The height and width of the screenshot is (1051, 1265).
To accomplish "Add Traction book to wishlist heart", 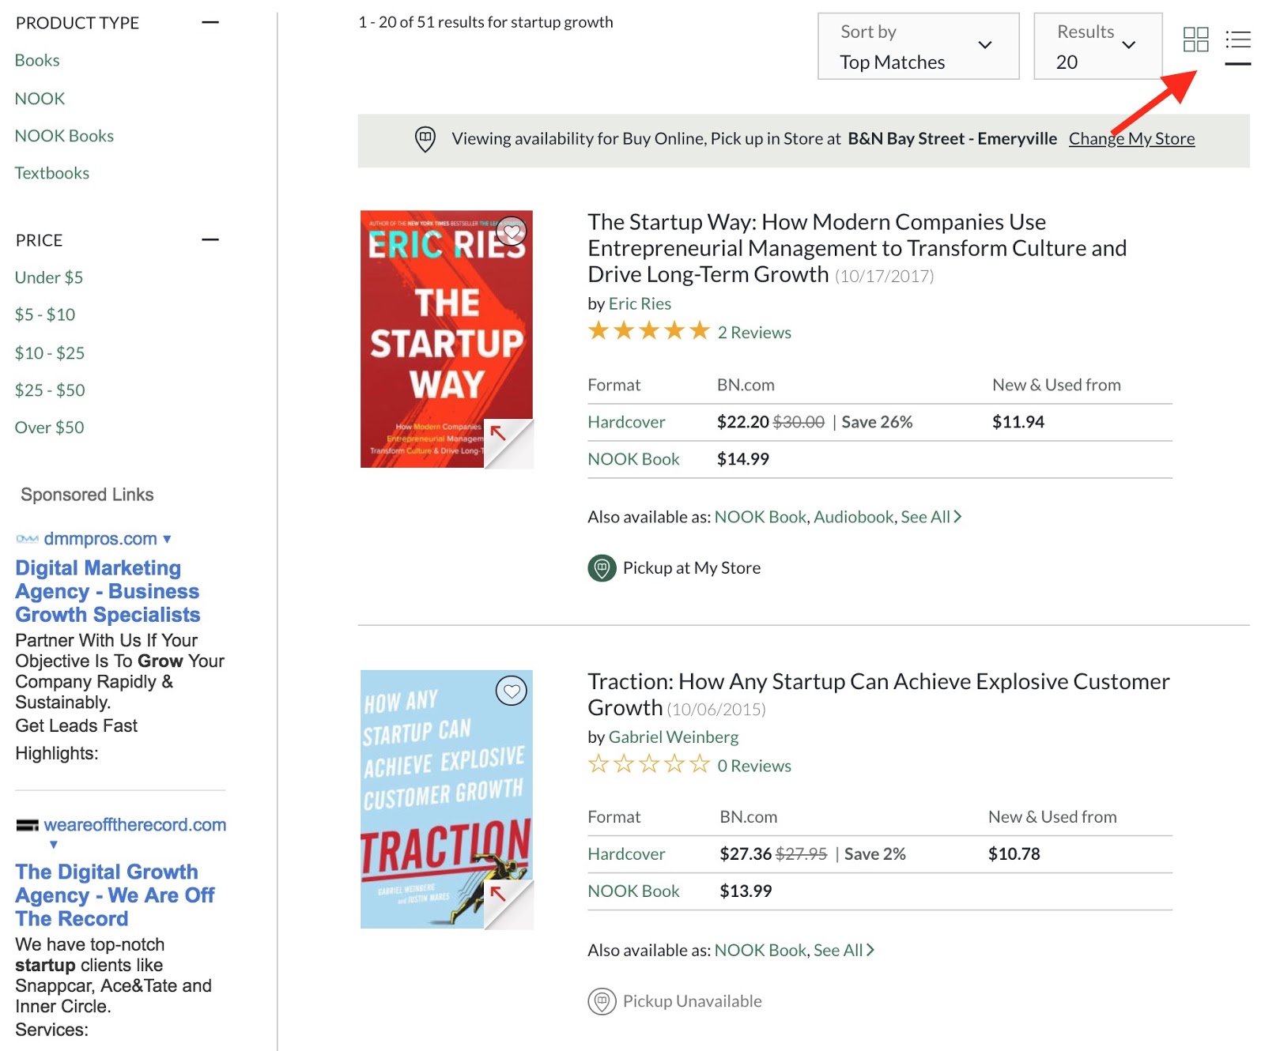I will (x=512, y=691).
